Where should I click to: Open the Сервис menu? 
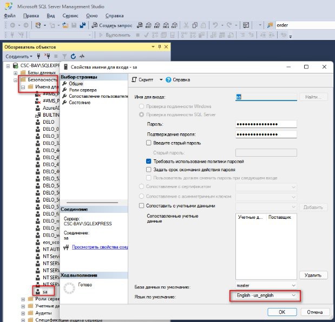(x=70, y=16)
